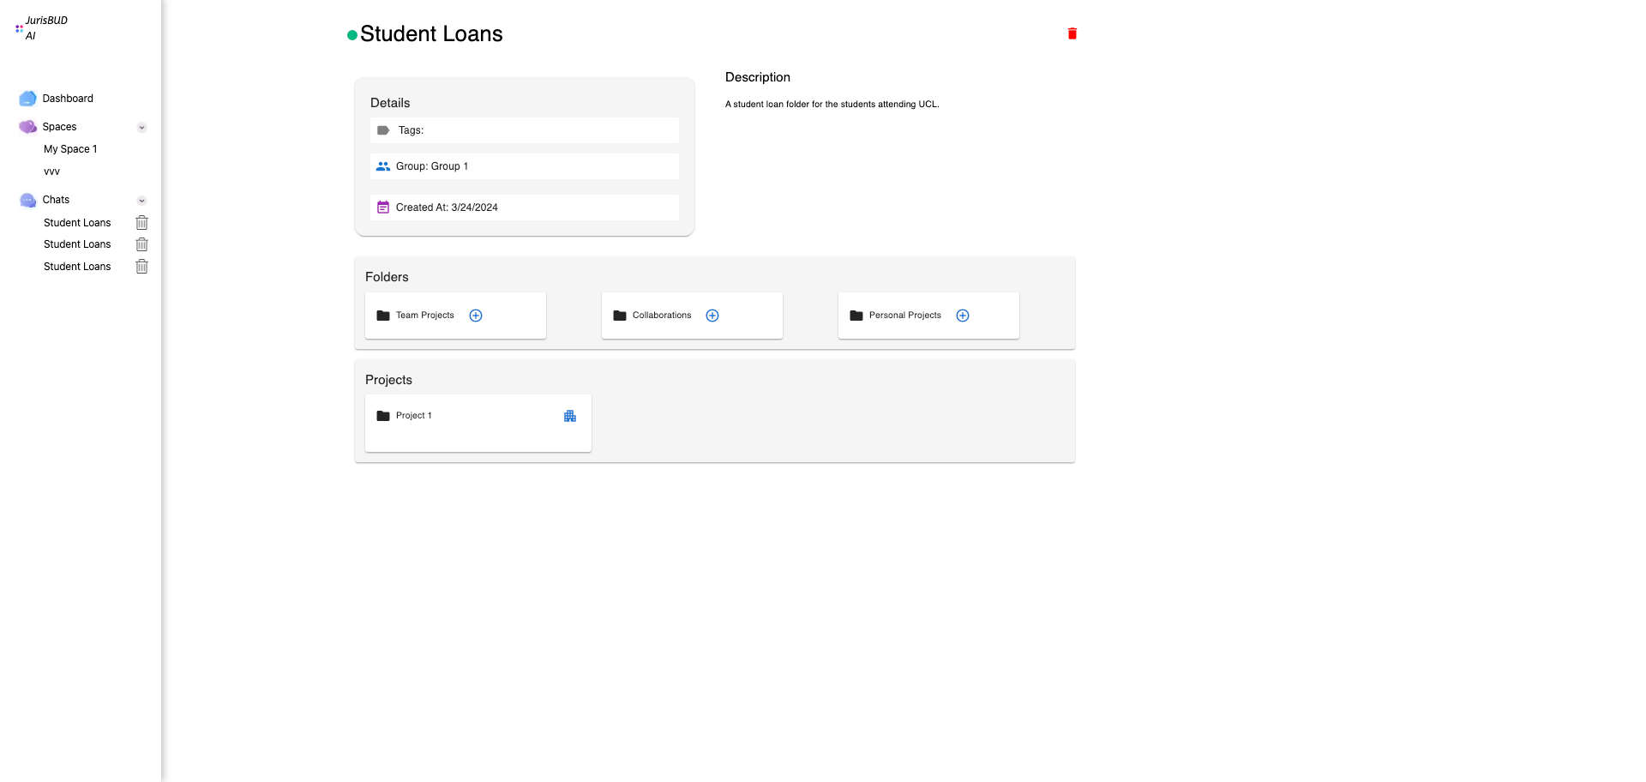The image size is (1646, 782).
Task: Click the JurisBUD AI logo
Action: [41, 28]
